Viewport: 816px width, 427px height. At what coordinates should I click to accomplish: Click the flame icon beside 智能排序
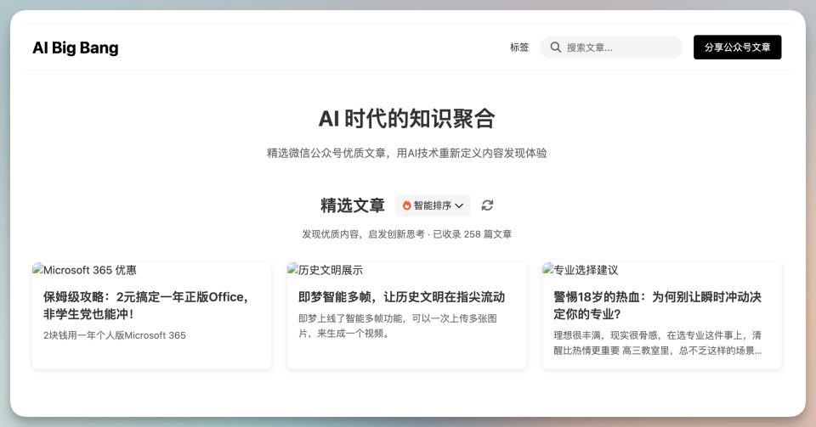pos(407,205)
